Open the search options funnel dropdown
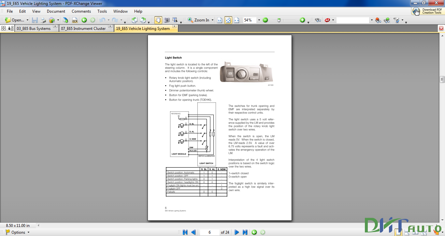The image size is (445, 236). (x=402, y=20)
